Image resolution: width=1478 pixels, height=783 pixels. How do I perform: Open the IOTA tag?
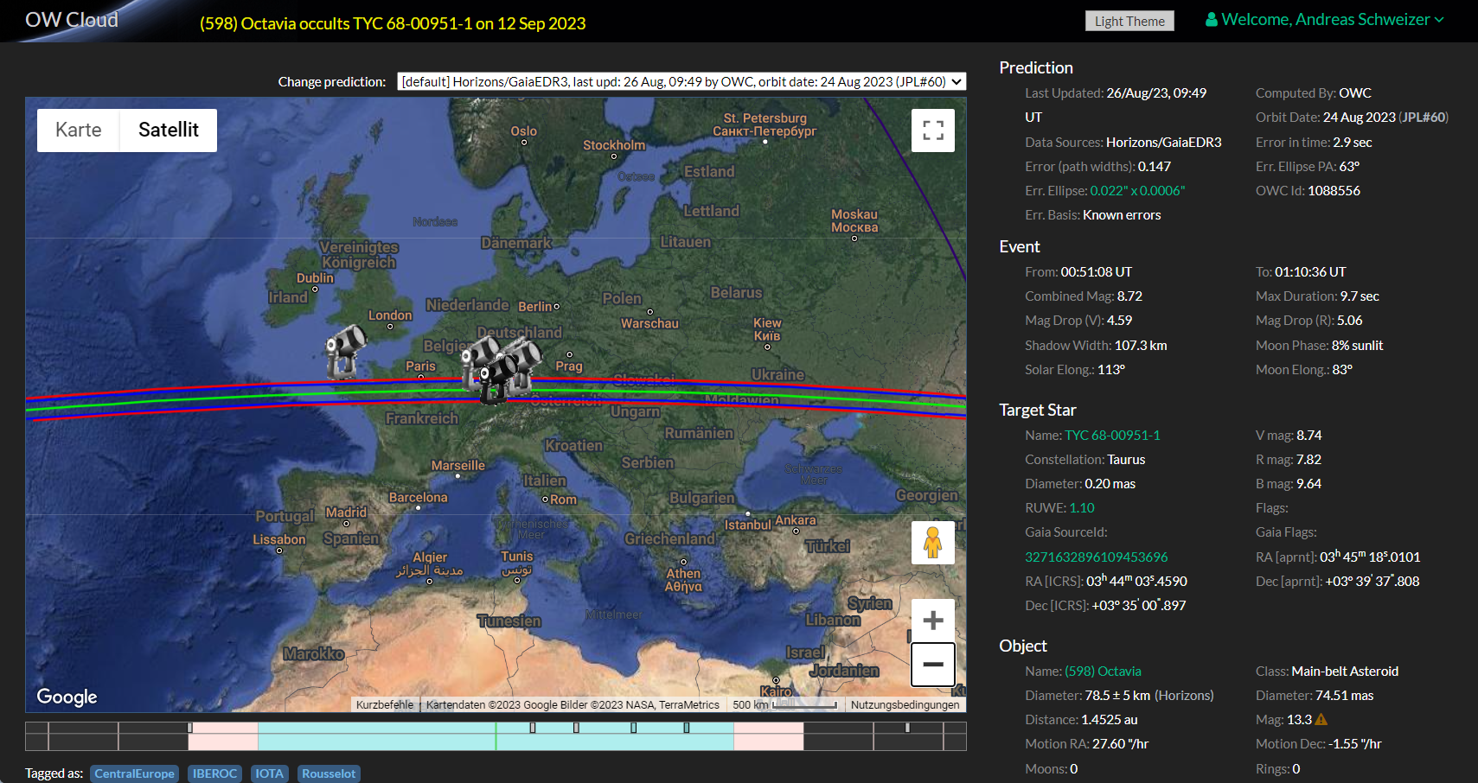(269, 773)
